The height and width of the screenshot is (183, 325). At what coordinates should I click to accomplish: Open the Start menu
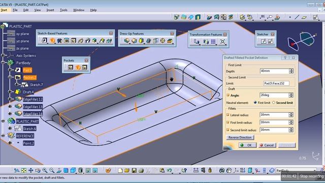(4, 10)
